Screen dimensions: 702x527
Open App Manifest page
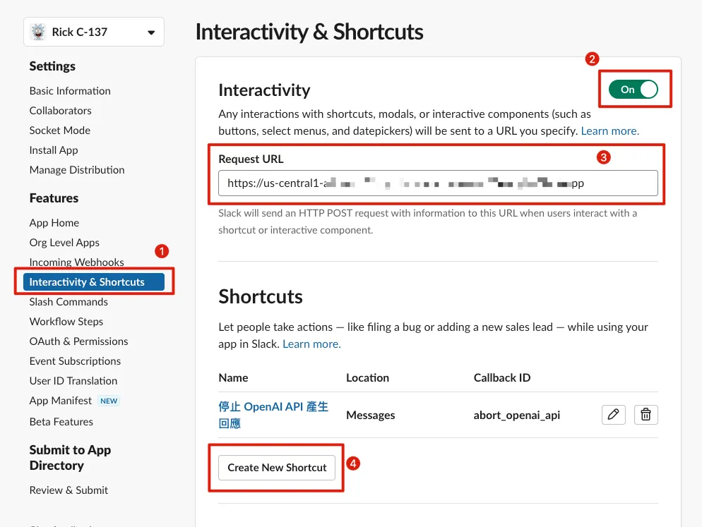(x=61, y=401)
